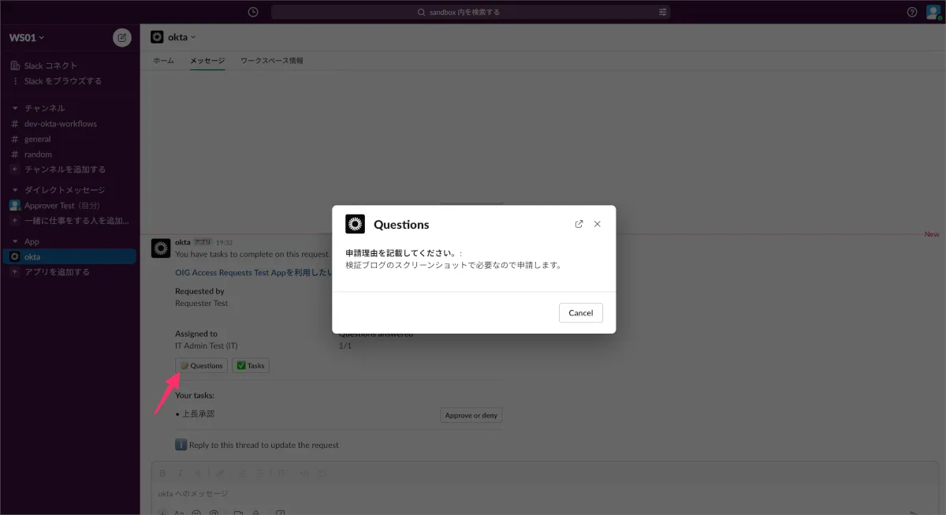The width and height of the screenshot is (946, 515).
Task: Collapse the ダイレクトメッセージ section
Action: tap(15, 190)
